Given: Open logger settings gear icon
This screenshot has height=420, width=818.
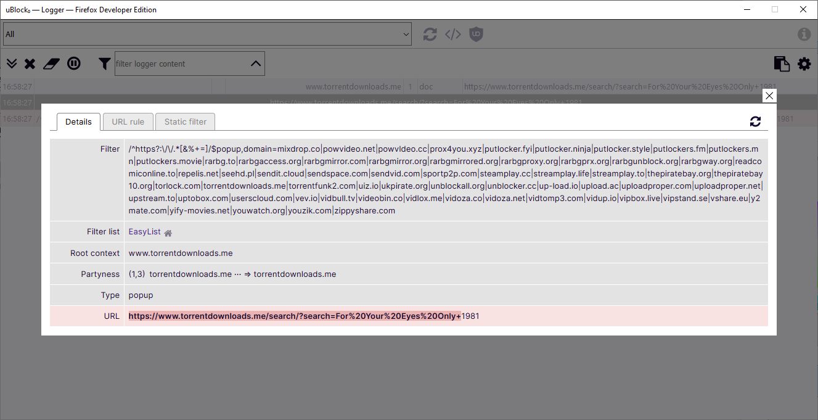Looking at the screenshot, I should (x=804, y=64).
